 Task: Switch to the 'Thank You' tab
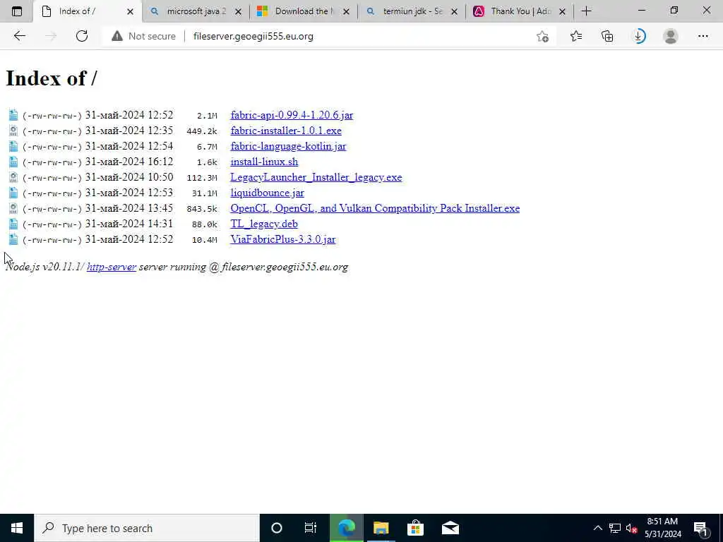(520, 11)
